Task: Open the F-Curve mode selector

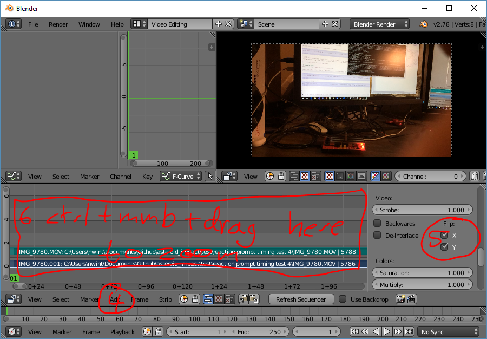Action: coord(180,176)
